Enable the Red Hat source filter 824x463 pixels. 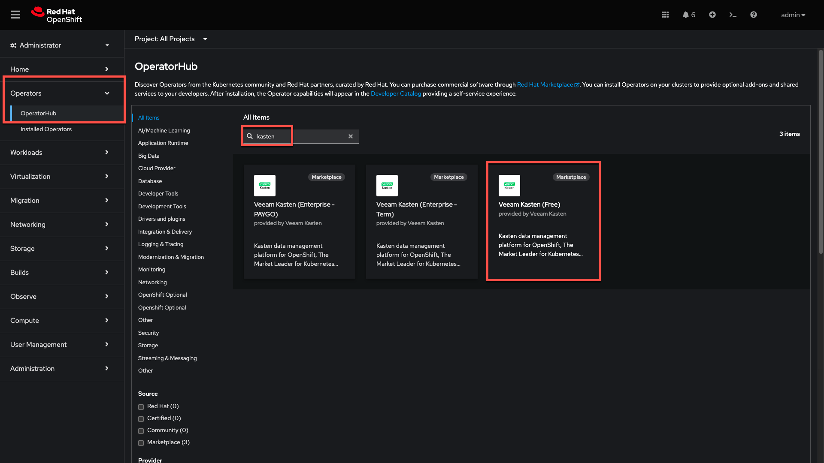click(141, 407)
